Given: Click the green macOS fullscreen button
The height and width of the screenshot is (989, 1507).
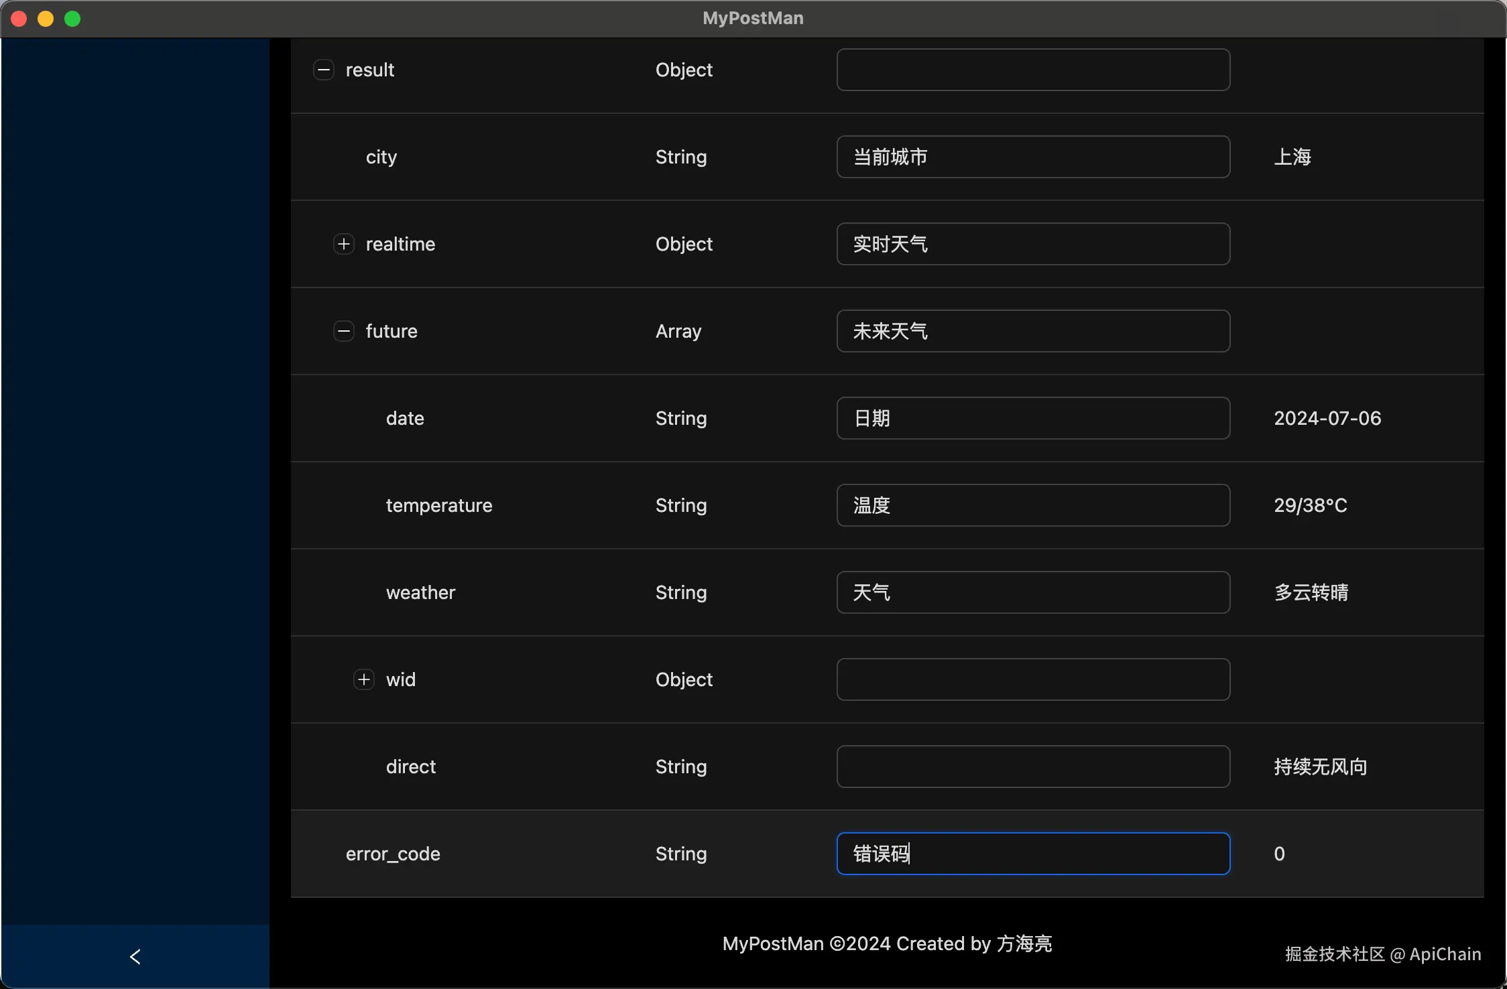Looking at the screenshot, I should click(x=72, y=19).
